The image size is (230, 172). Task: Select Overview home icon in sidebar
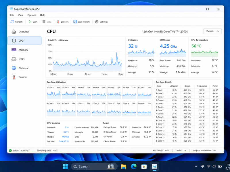click(x=14, y=32)
